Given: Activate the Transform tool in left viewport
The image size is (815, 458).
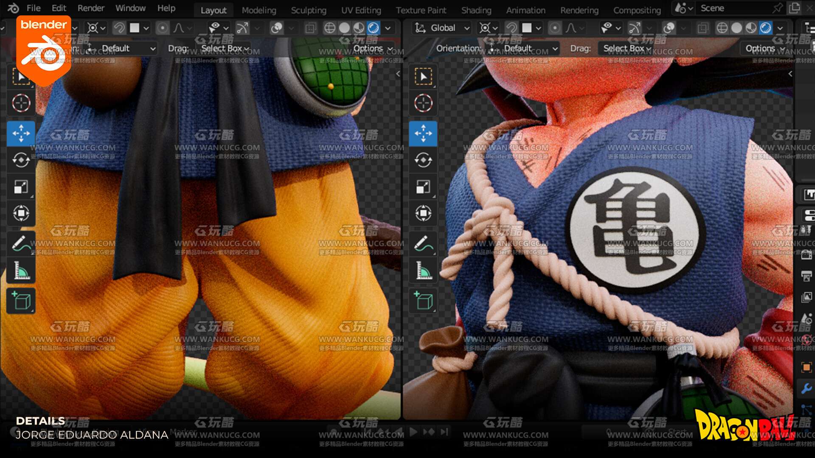Looking at the screenshot, I should click(x=21, y=213).
